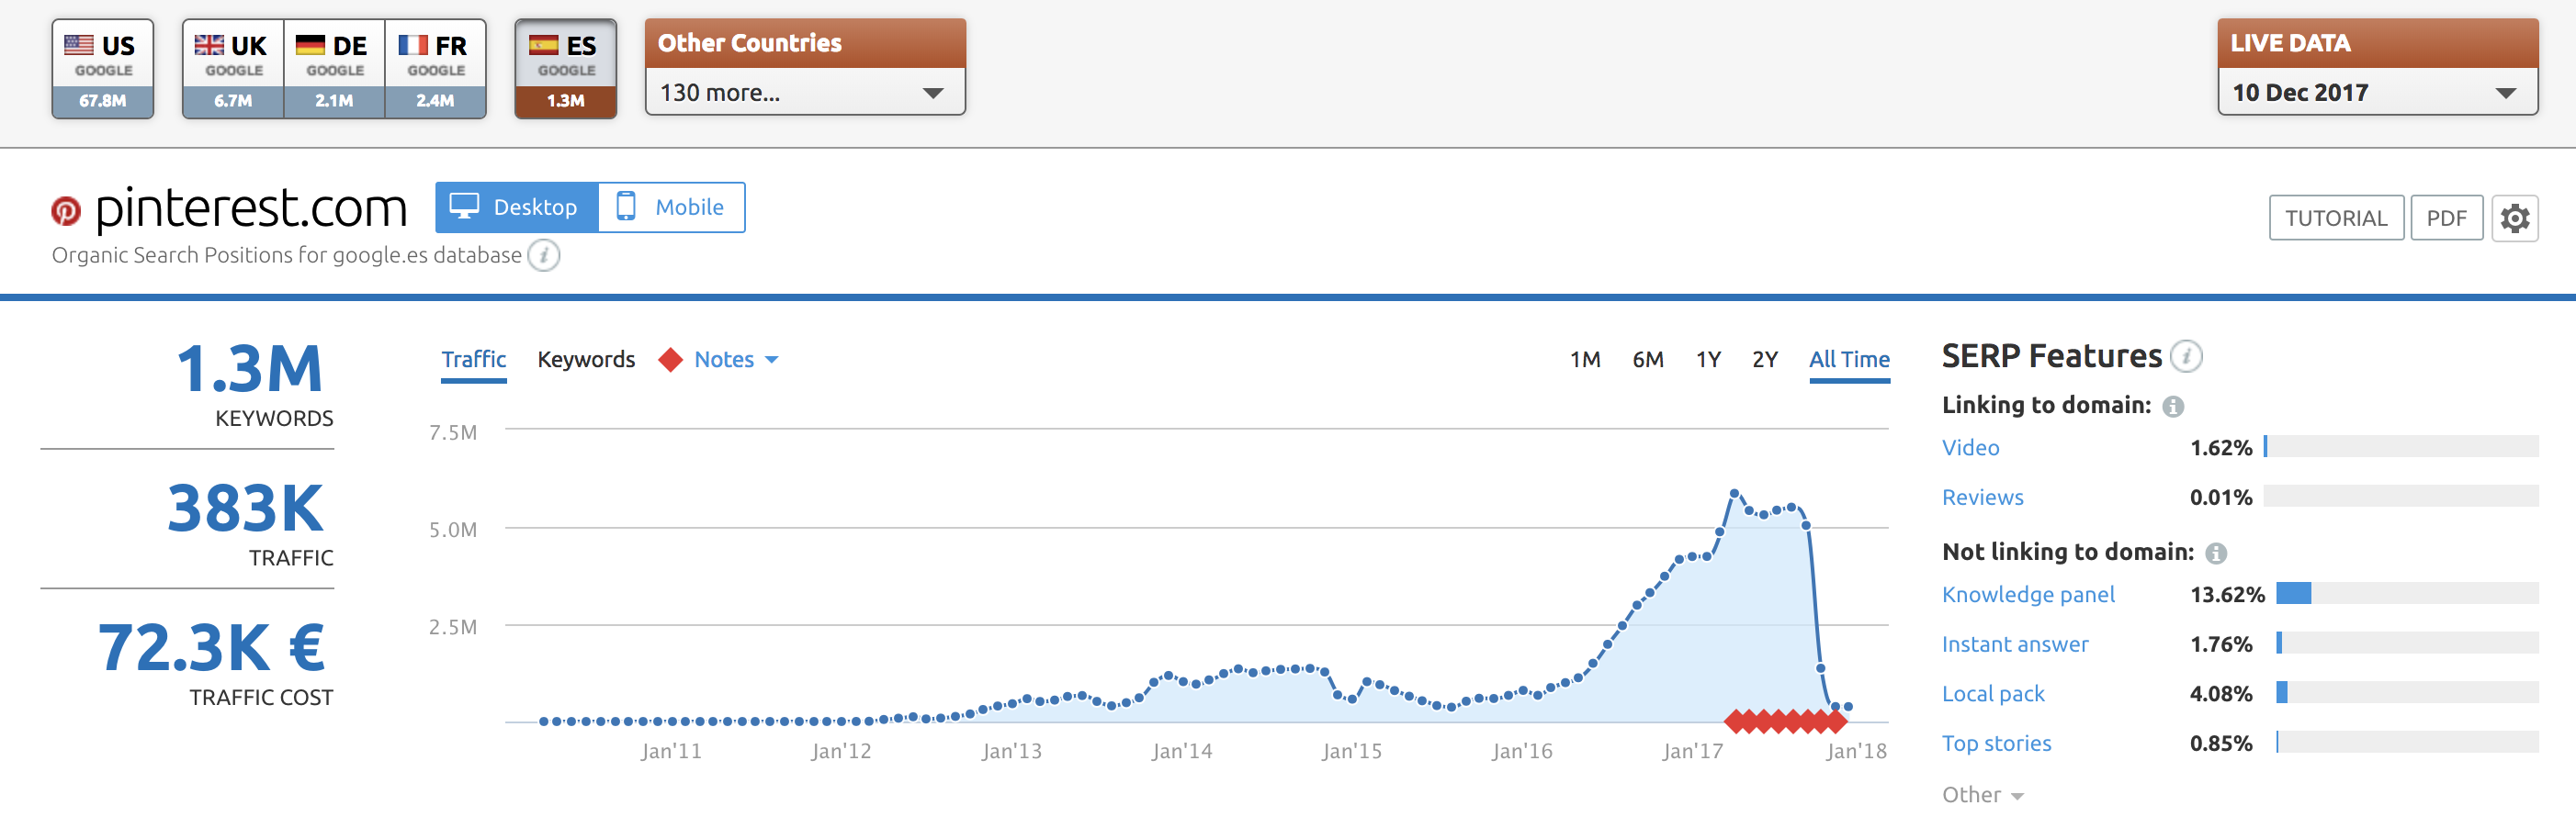Click the SERP Features info icon
2576x839 pixels.
[x=2186, y=356]
